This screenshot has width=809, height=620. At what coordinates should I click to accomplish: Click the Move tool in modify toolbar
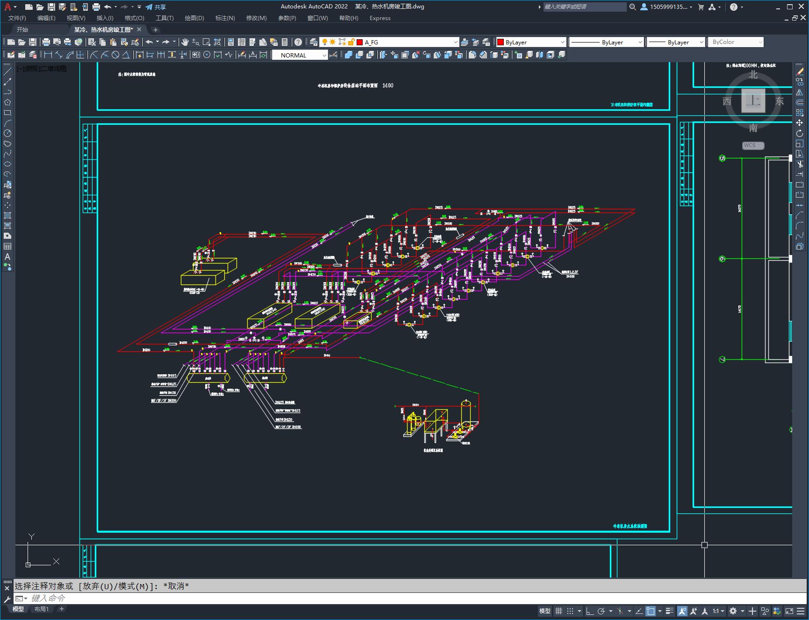click(800, 123)
